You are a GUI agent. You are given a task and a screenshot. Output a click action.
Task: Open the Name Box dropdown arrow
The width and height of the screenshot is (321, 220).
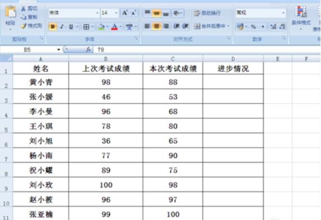pos(59,50)
